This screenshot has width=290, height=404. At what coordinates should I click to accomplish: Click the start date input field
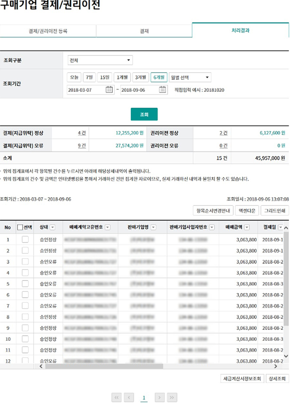86,90
